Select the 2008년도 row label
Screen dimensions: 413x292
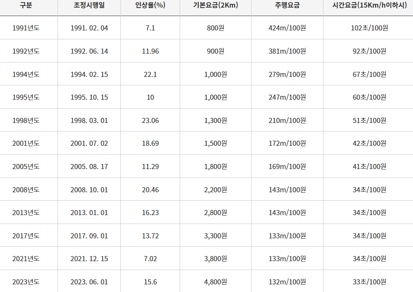[x=26, y=190]
